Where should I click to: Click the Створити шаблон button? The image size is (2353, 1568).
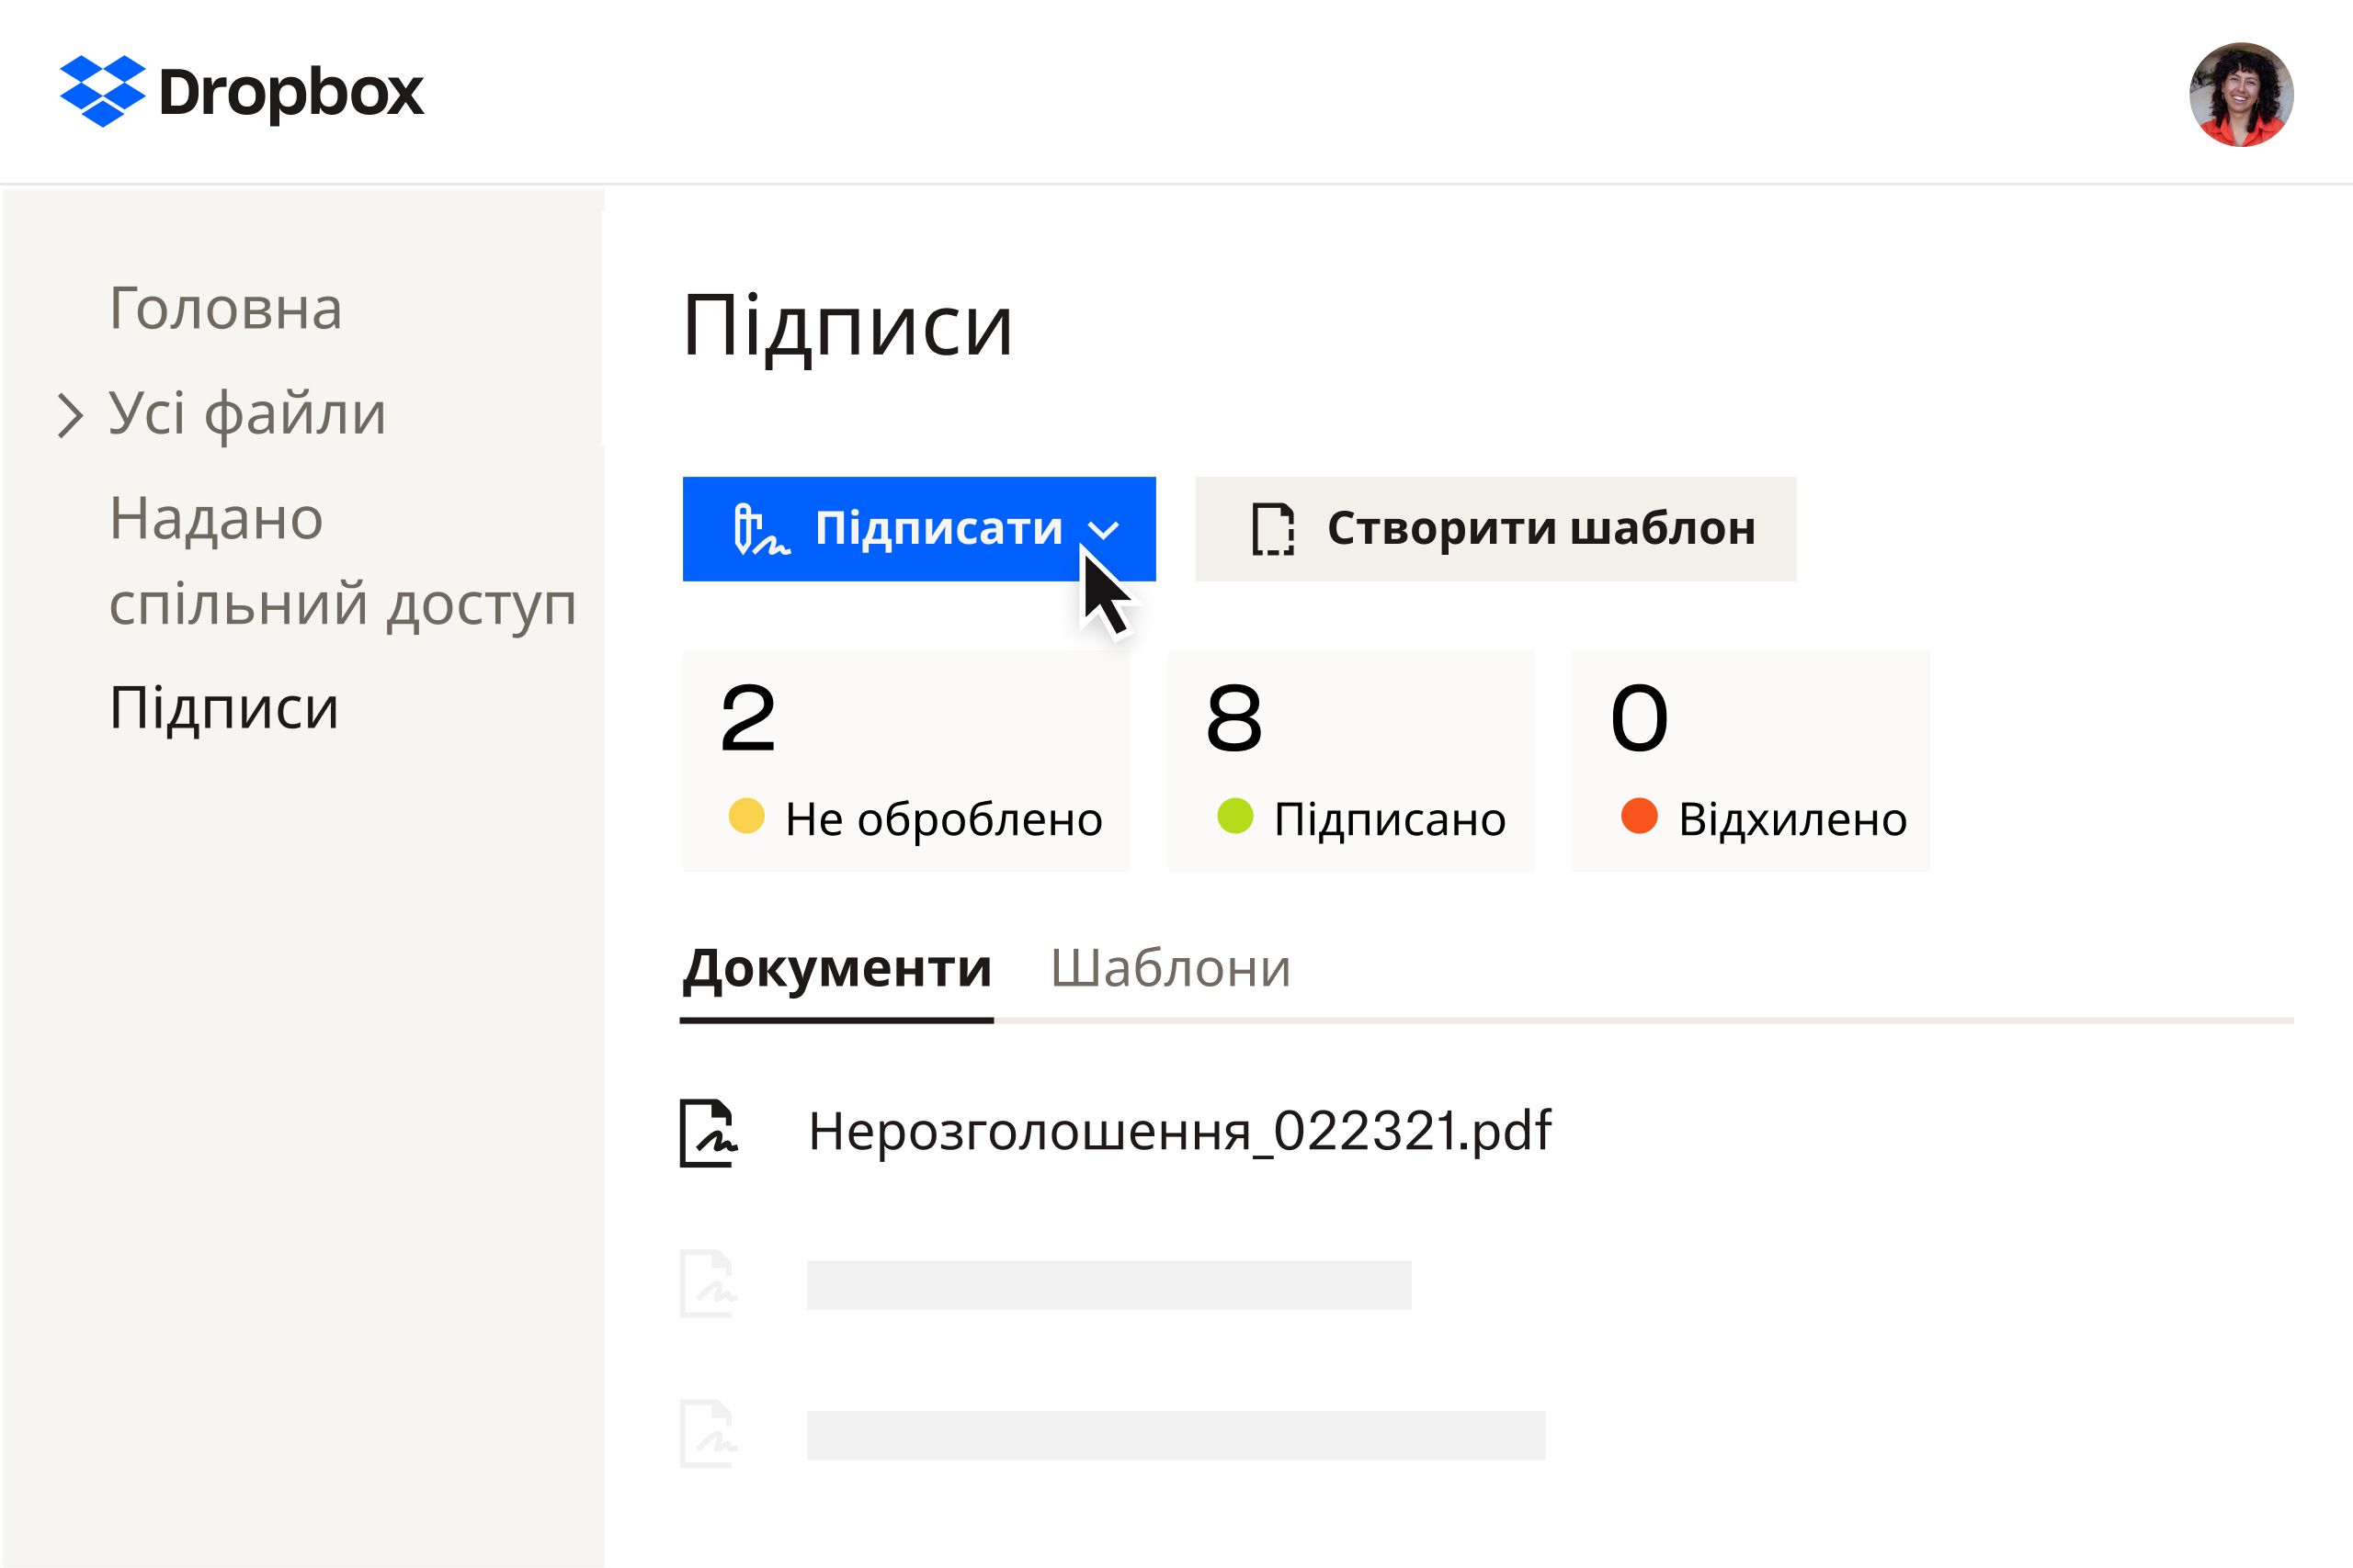tap(1495, 529)
